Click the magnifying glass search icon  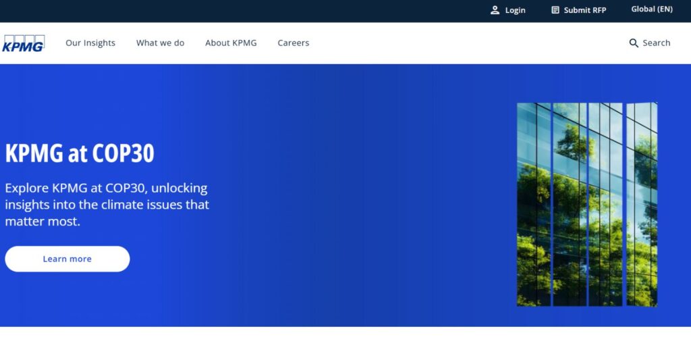pyautogui.click(x=634, y=43)
